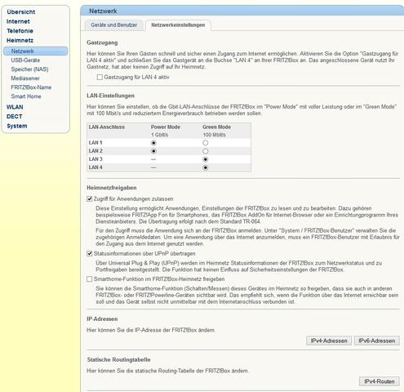Image resolution: width=404 pixels, height=392 pixels.
Task: Open the Übersicht menu
Action: [21, 12]
